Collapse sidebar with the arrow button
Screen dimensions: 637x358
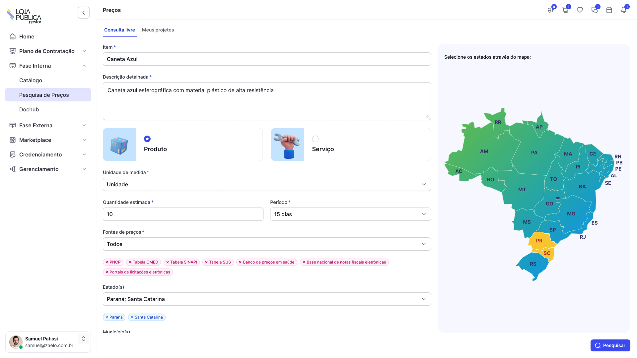[84, 13]
